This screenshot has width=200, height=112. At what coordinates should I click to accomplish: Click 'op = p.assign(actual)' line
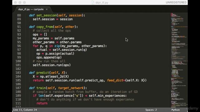pos(55,54)
